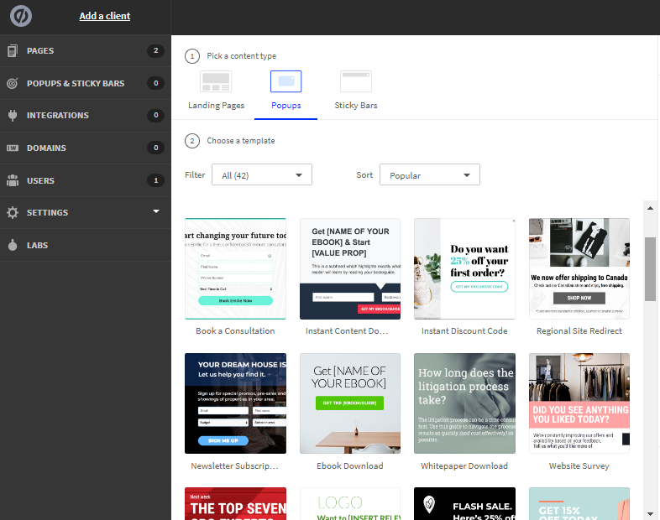Click the Popups & Sticky Bars target icon
The image size is (660, 520).
coord(13,83)
